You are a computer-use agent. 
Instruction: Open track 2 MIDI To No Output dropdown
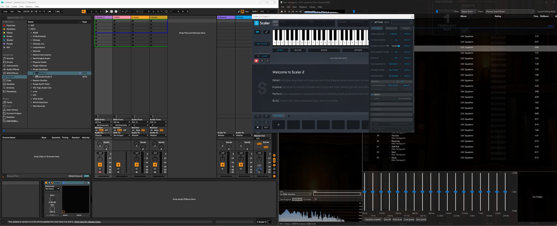(122, 135)
